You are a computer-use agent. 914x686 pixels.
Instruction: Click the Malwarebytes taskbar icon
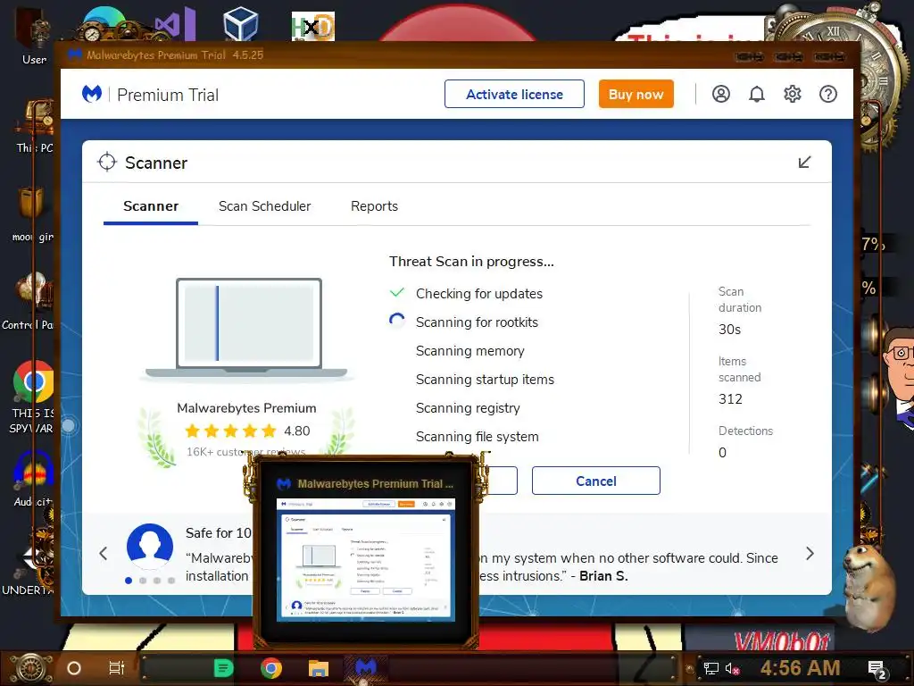(365, 666)
